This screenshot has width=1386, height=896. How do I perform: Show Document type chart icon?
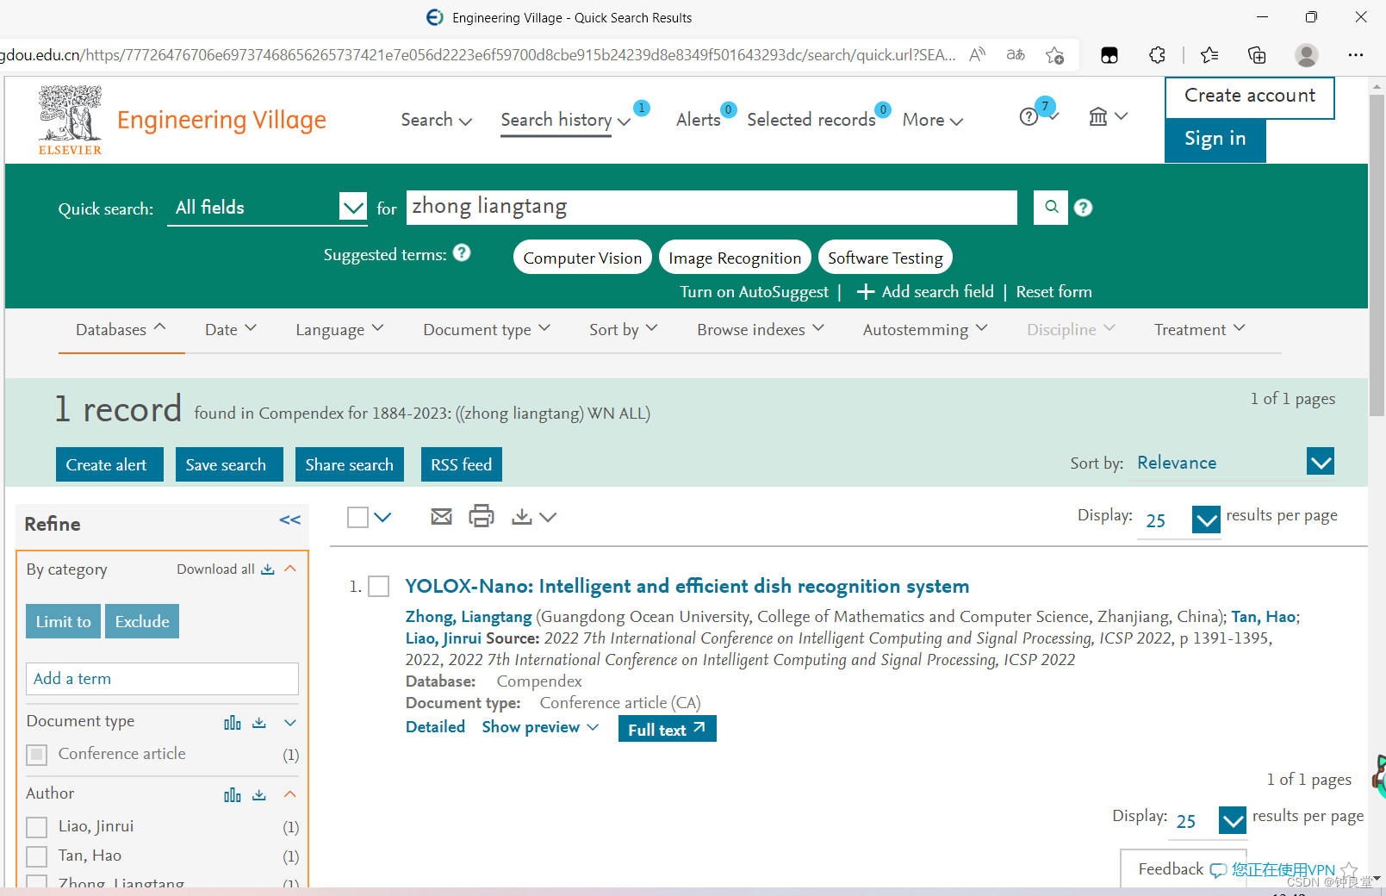coord(233,722)
